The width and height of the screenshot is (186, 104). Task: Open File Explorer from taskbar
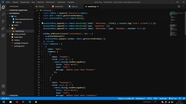10,102
